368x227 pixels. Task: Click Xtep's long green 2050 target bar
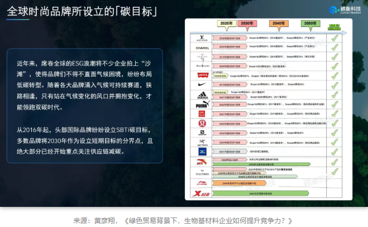tap(261, 193)
